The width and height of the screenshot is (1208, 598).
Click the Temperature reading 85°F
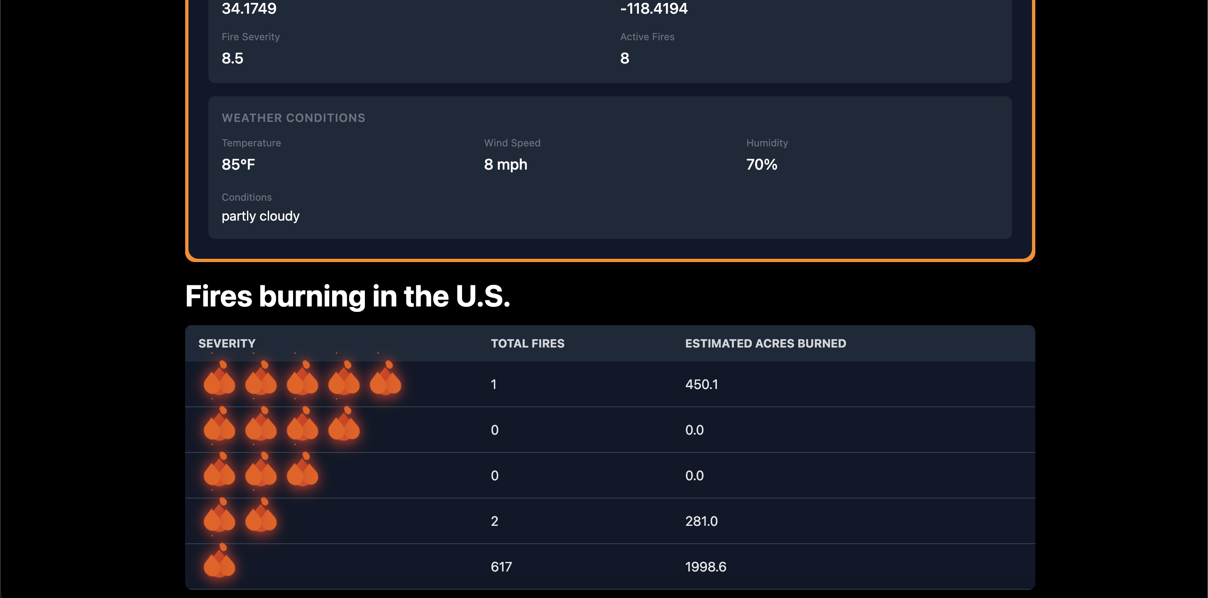click(x=238, y=164)
